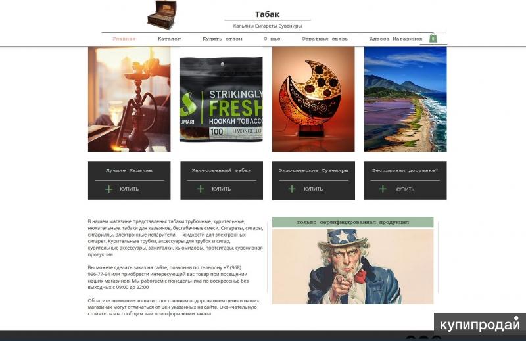526x341 pixels.
Task: Click the hookah photo thumbnail
Action: [x=129, y=99]
